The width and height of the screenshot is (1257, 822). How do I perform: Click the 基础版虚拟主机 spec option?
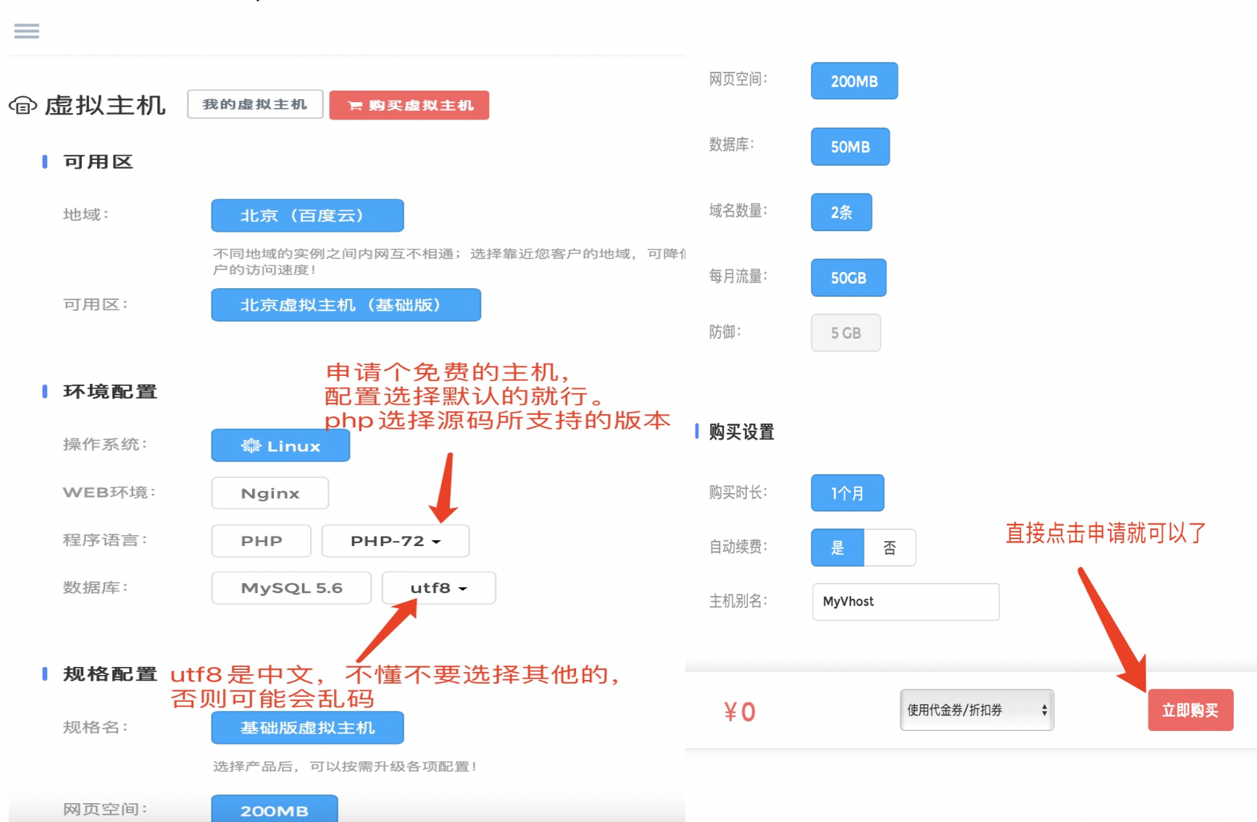307,728
